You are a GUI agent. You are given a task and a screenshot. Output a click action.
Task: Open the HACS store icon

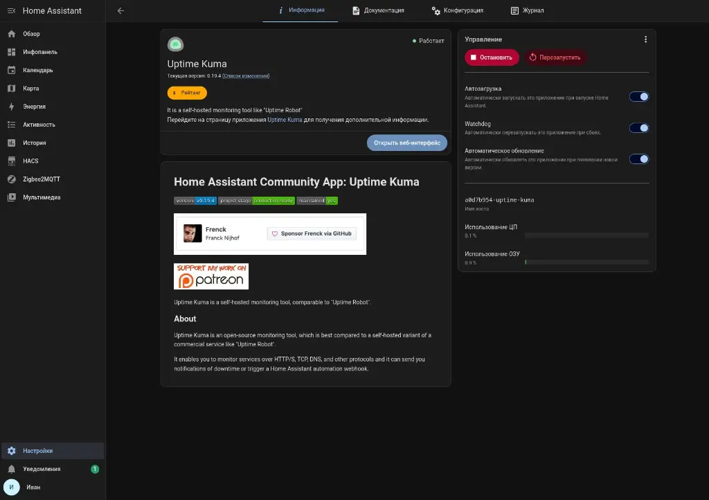click(11, 161)
